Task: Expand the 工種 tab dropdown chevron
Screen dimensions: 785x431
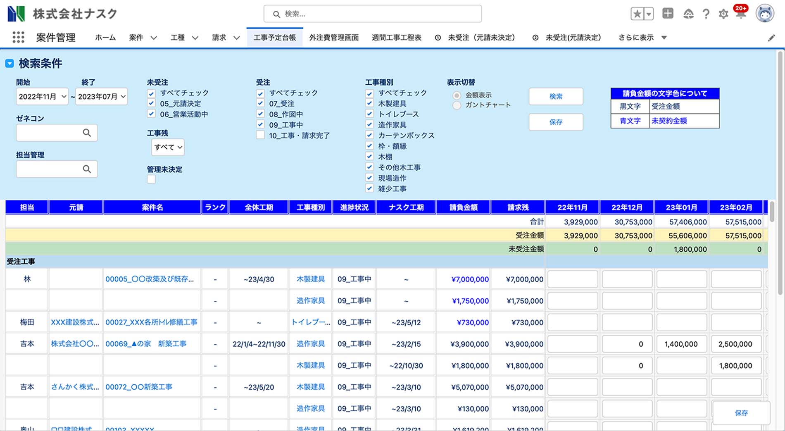Action: pos(195,38)
